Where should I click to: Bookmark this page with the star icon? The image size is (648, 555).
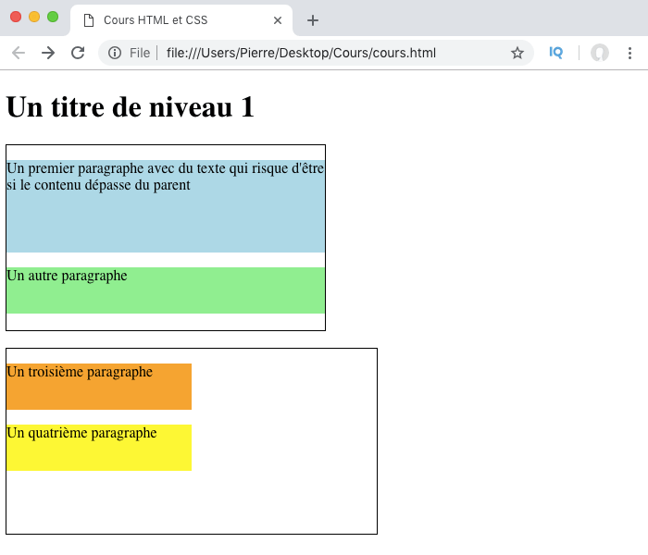pyautogui.click(x=517, y=53)
